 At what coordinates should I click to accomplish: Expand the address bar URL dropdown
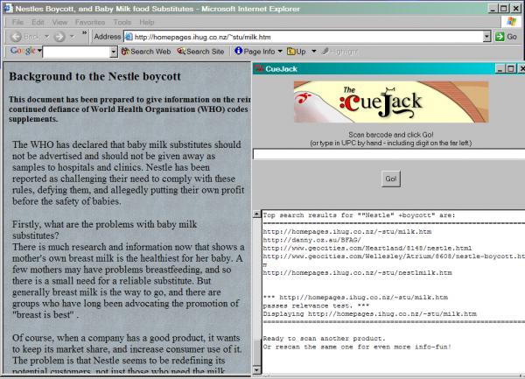coord(486,37)
